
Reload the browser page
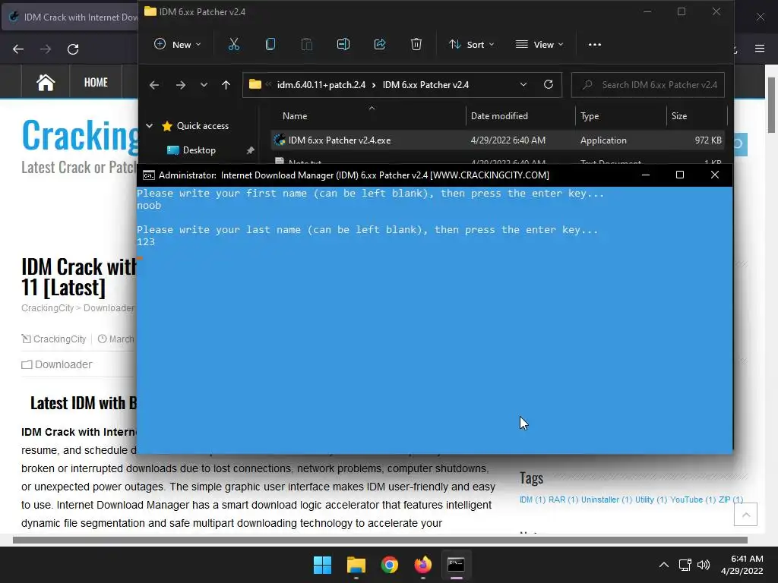[x=73, y=49]
